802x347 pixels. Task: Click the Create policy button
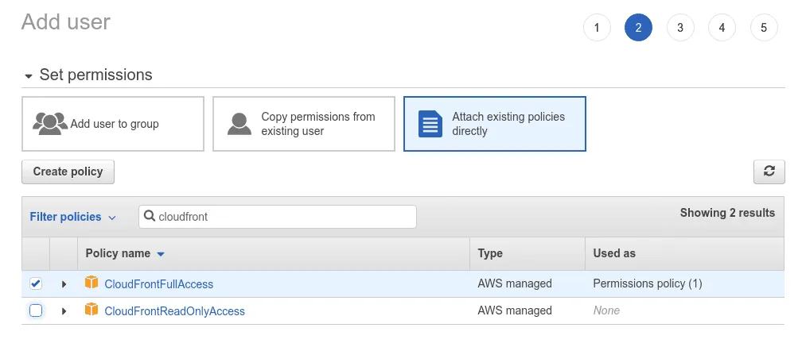pos(68,172)
